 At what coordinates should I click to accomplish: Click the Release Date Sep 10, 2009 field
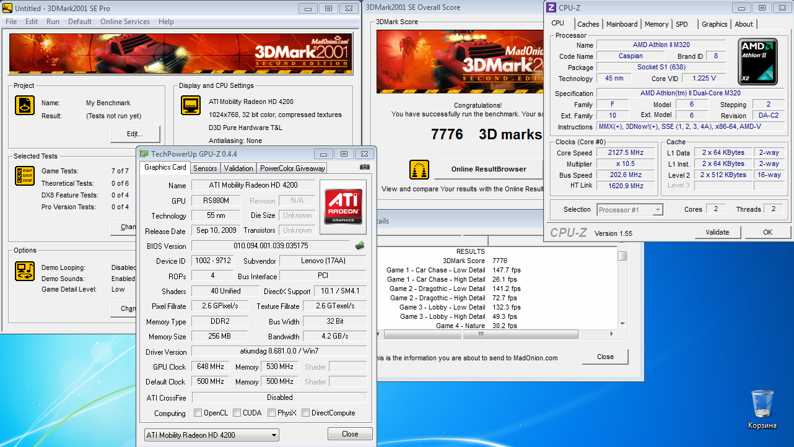tap(217, 230)
